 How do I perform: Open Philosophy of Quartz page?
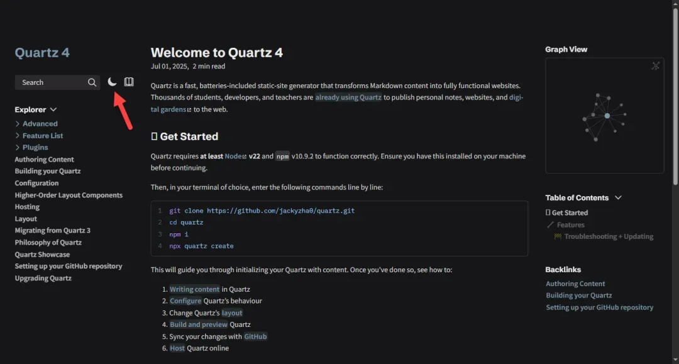tap(48, 243)
